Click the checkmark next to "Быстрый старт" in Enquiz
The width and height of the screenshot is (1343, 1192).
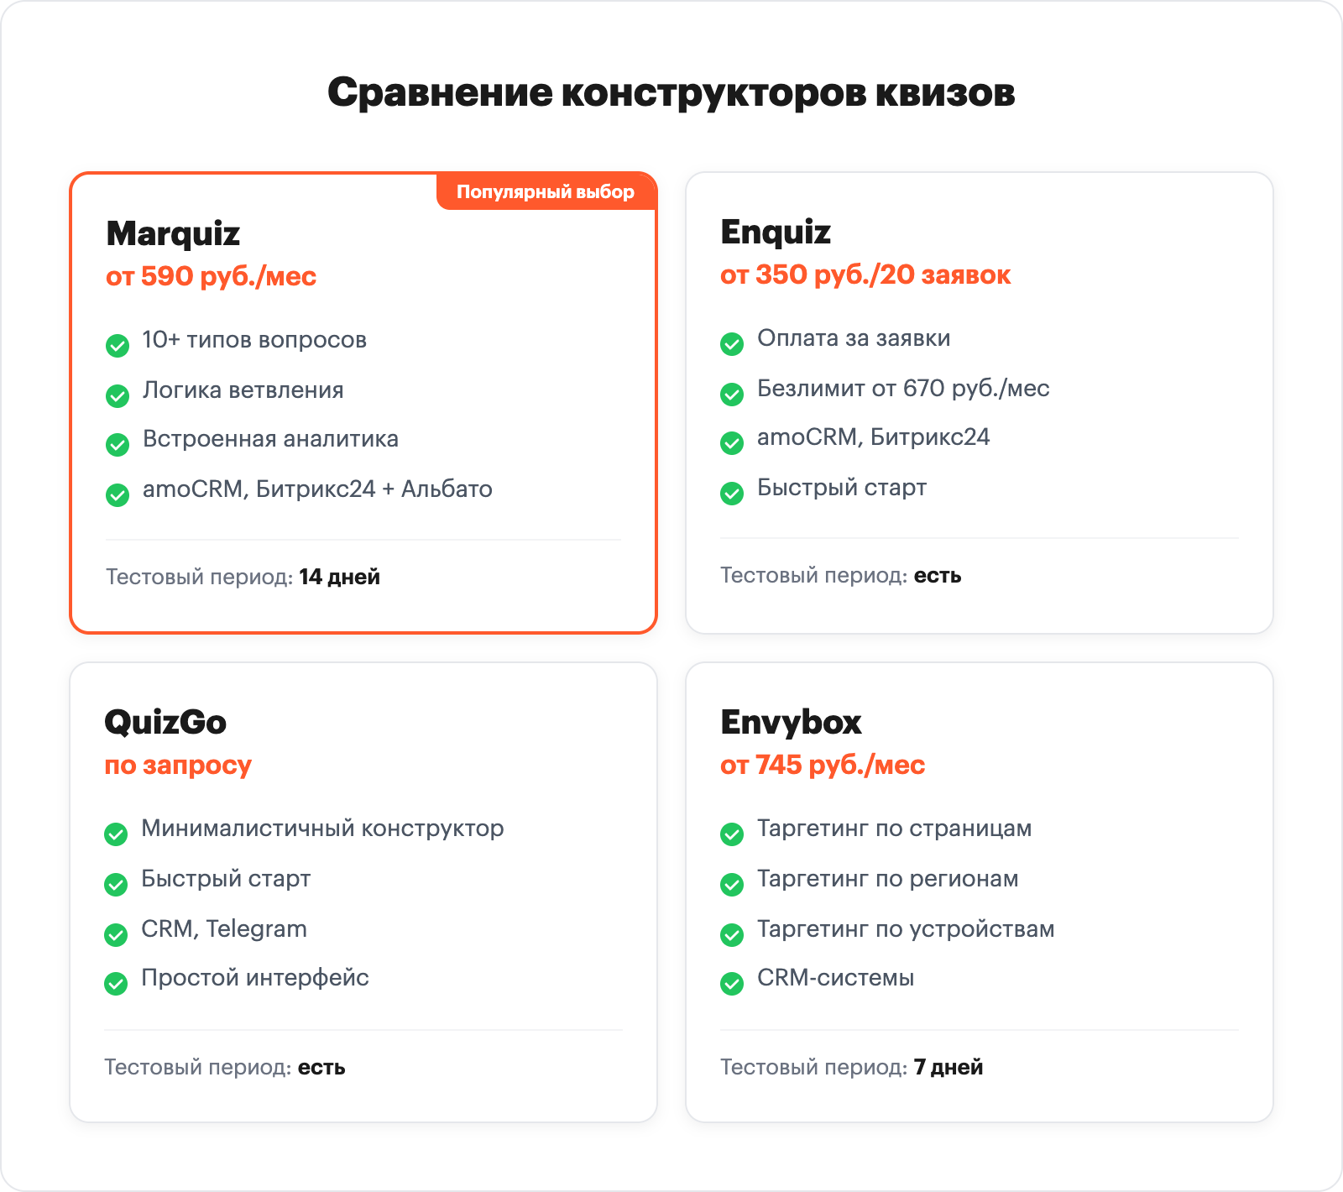[732, 493]
